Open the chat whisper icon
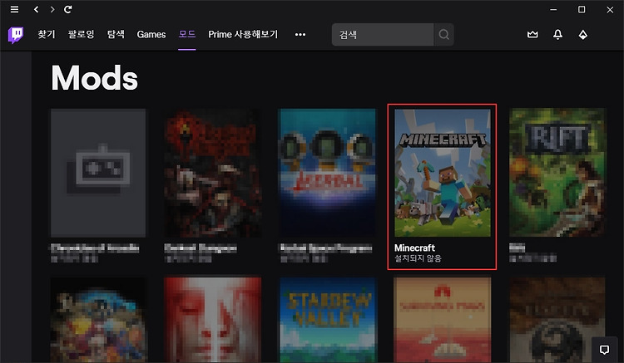This screenshot has width=624, height=363. (605, 350)
